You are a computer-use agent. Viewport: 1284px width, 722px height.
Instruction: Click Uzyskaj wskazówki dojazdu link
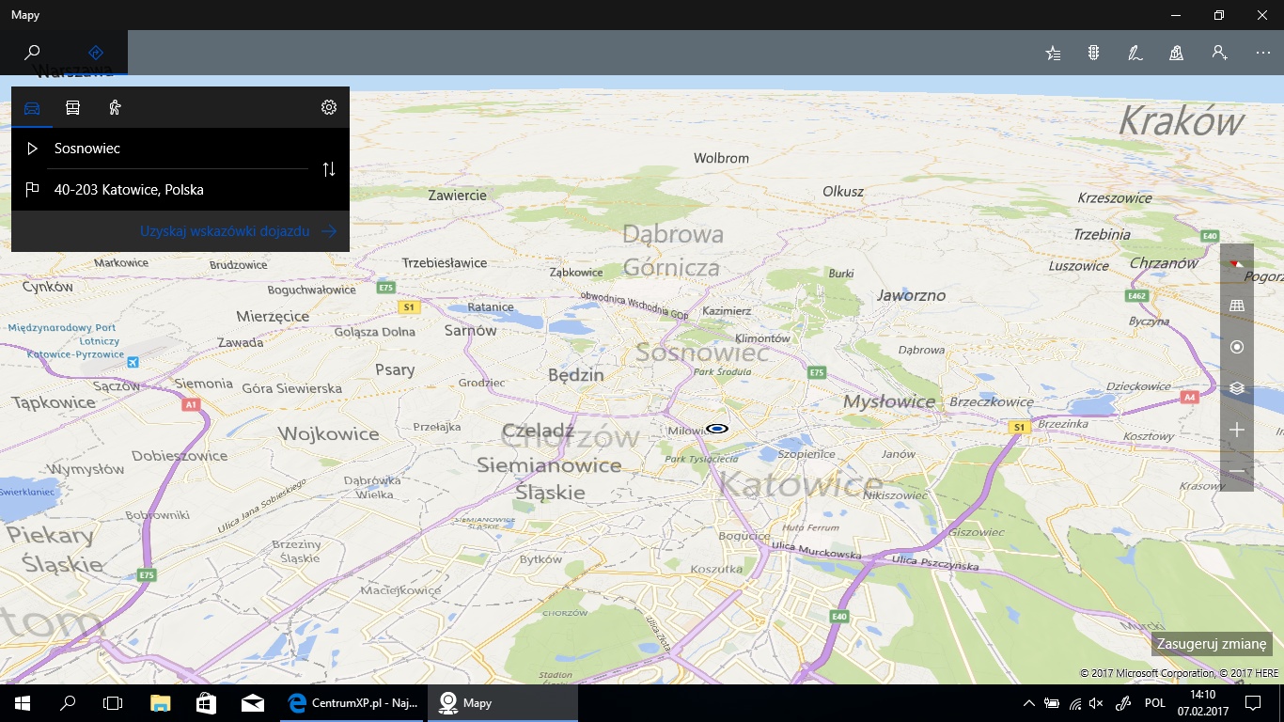[238, 231]
